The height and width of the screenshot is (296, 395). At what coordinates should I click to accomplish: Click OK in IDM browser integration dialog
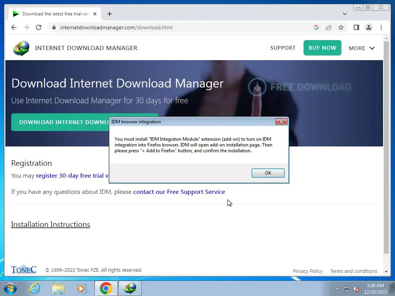(268, 173)
